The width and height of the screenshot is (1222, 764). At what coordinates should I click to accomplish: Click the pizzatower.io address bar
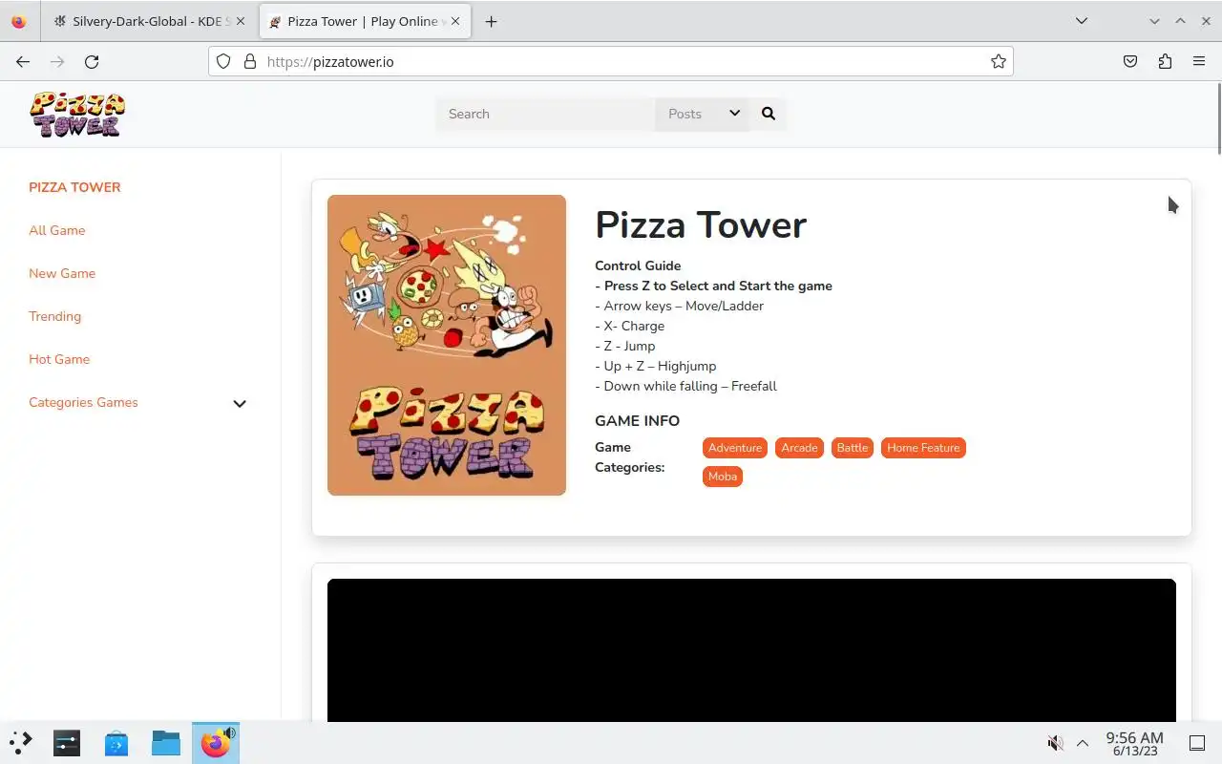611,61
